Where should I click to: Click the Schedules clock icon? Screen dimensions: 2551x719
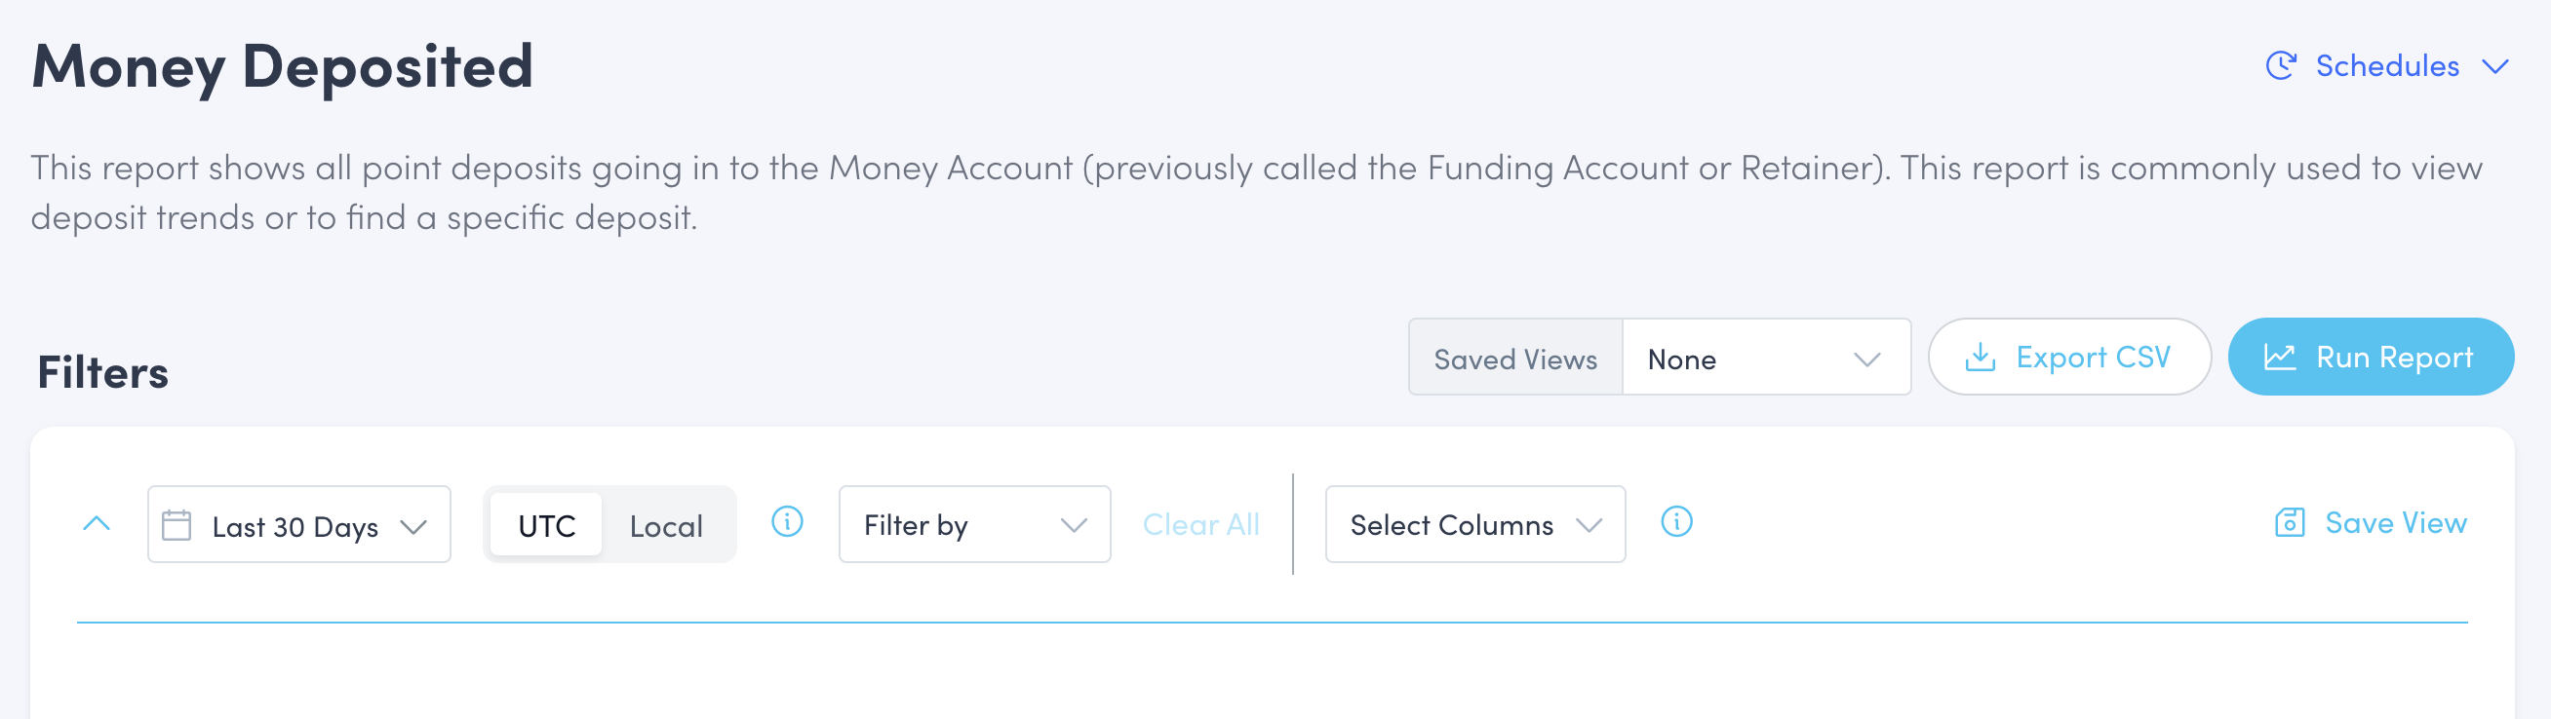(2280, 66)
